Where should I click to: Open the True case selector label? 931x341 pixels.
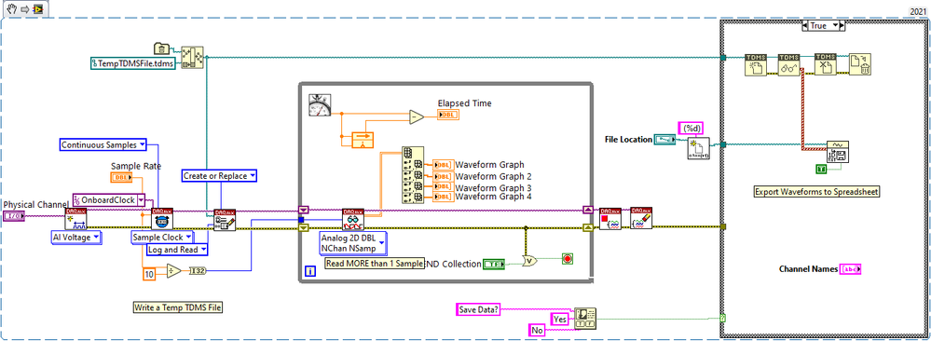point(822,25)
